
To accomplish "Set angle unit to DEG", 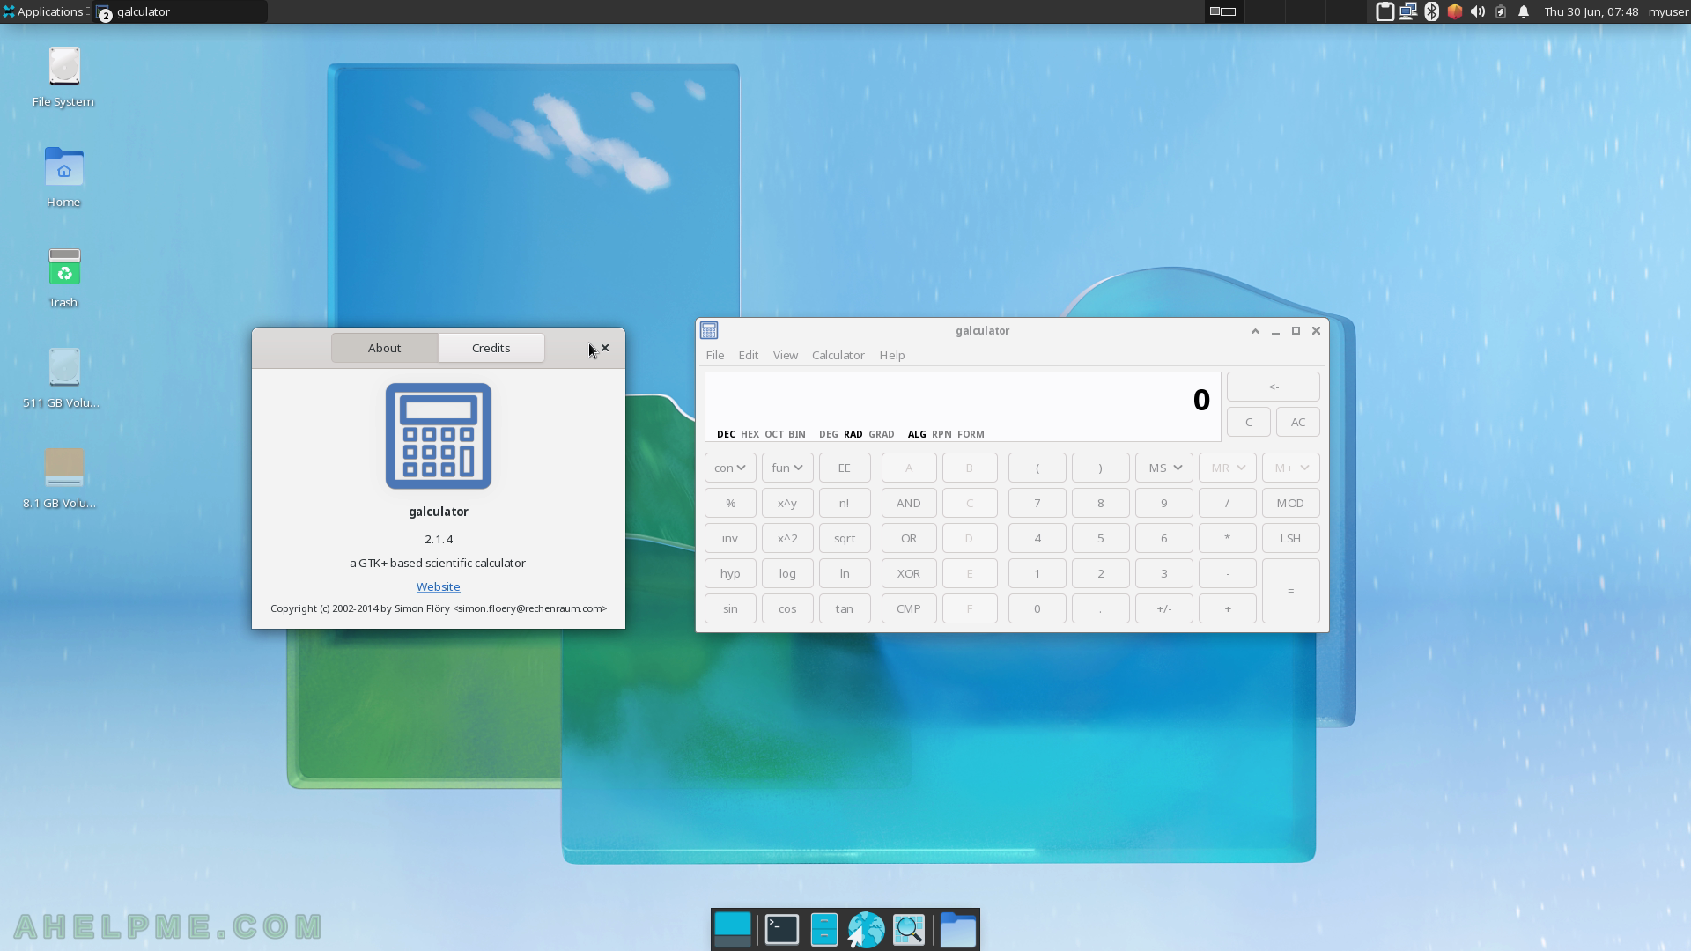I will [x=828, y=434].
